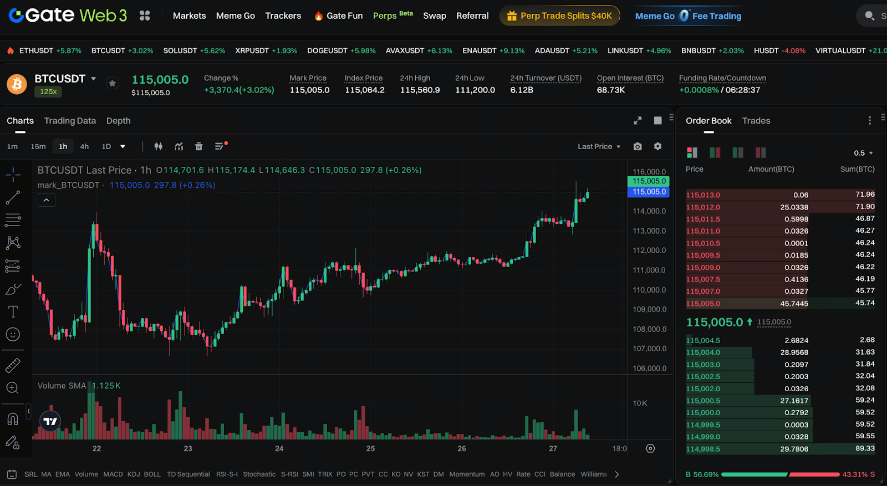Open indicator bar settings icon beside SRL

click(12, 474)
